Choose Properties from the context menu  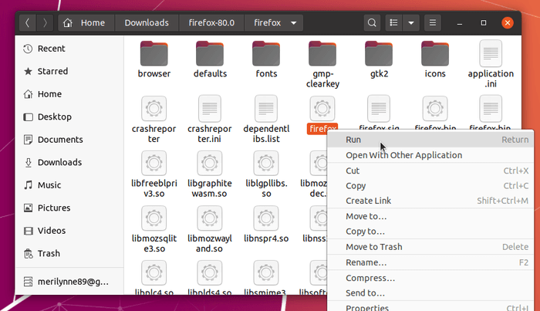click(x=430, y=307)
